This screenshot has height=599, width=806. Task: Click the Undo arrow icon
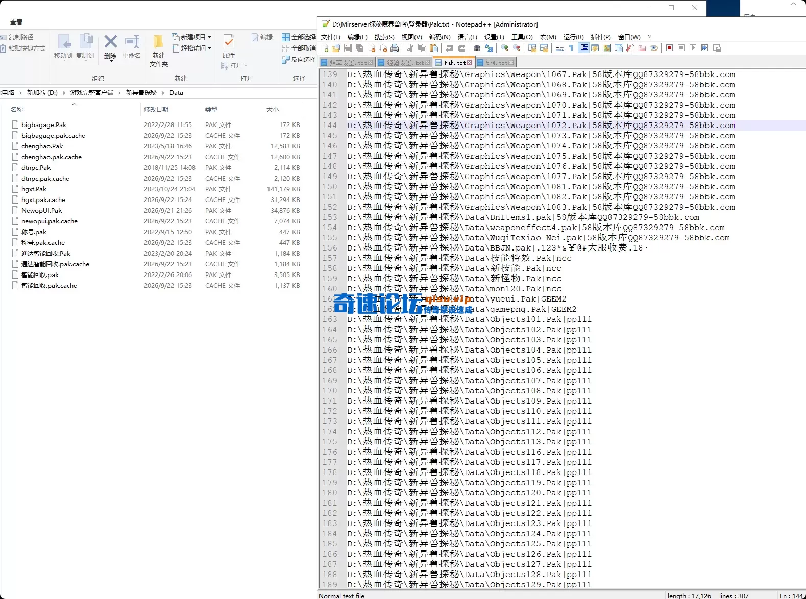[450, 48]
